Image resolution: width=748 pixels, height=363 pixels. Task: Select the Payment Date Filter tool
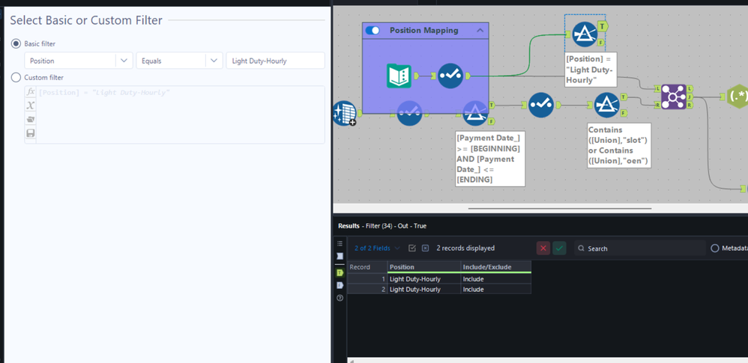476,113
